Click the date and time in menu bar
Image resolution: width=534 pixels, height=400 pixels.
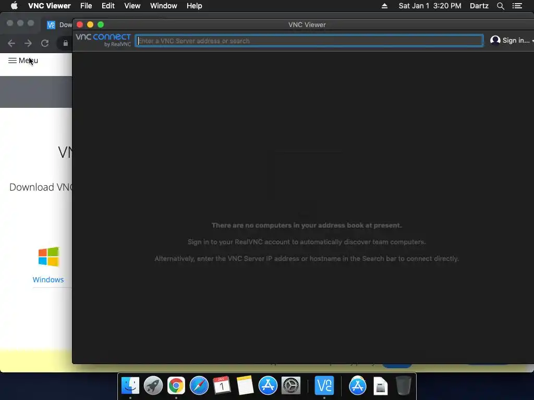430,6
